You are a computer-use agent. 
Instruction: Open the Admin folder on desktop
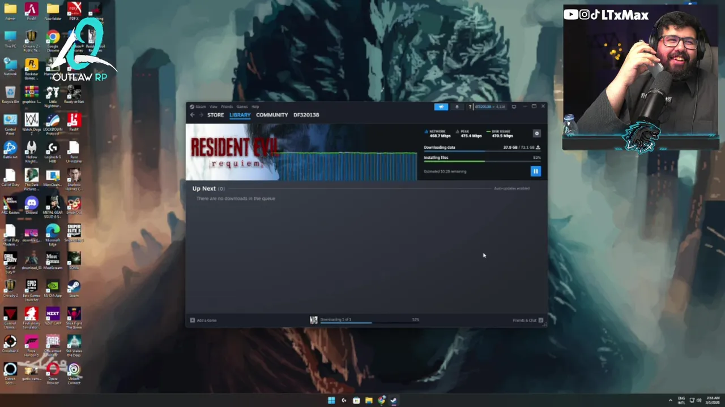pyautogui.click(x=10, y=11)
